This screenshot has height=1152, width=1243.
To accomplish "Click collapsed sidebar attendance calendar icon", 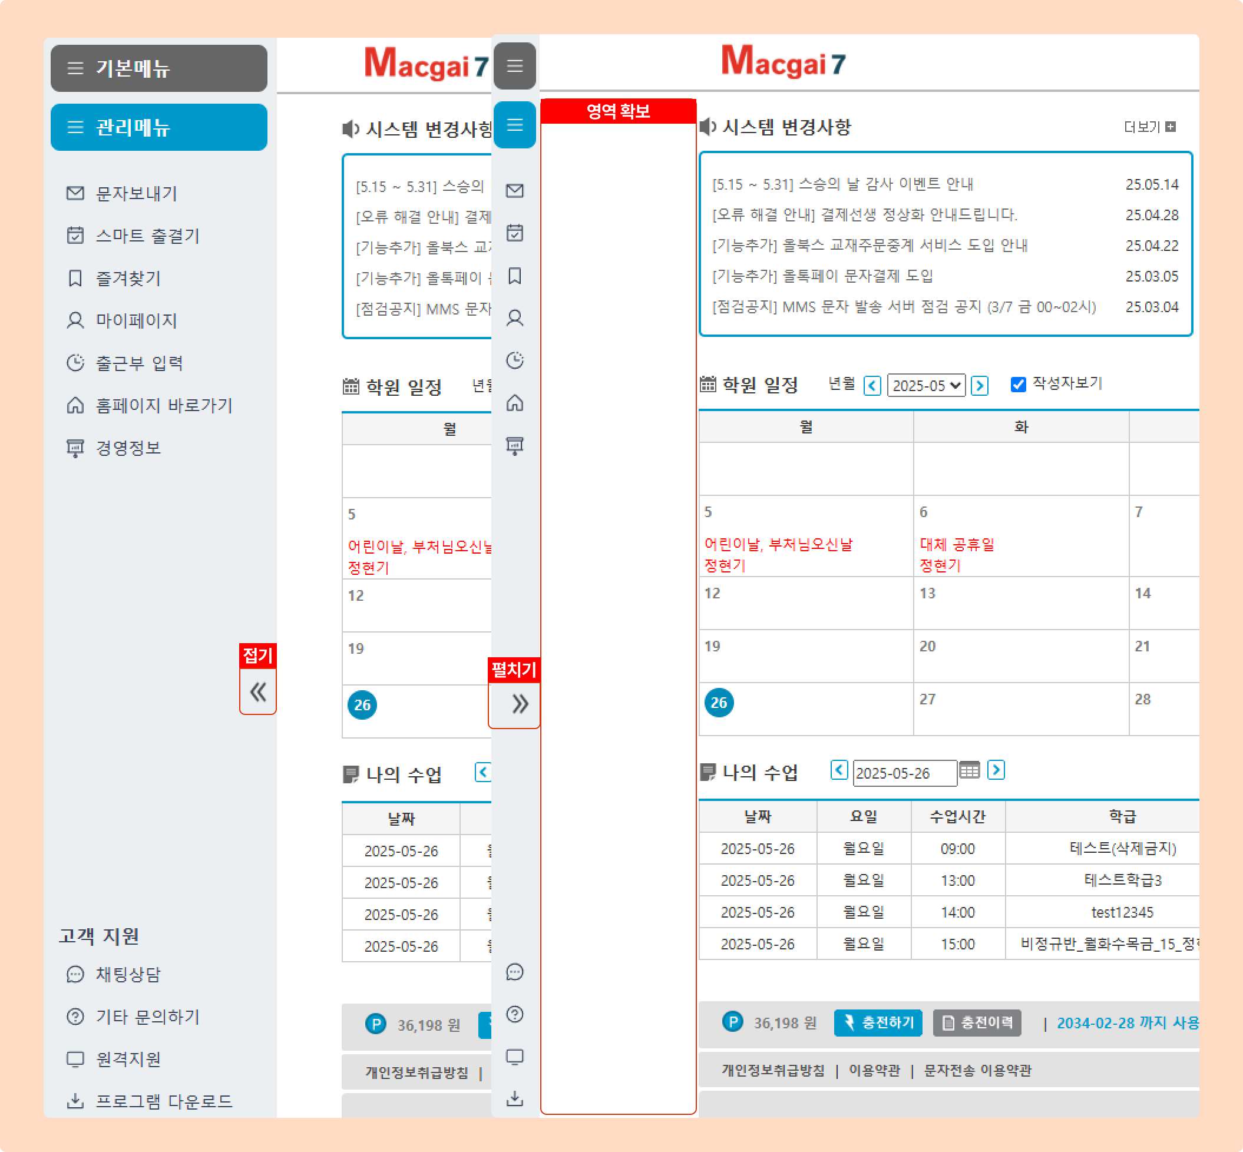I will click(514, 233).
